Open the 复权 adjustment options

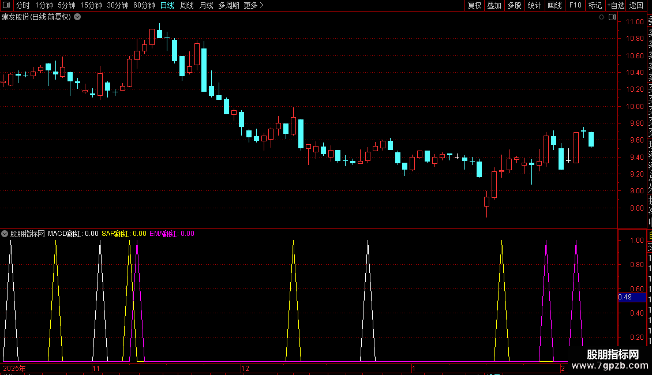click(474, 5)
